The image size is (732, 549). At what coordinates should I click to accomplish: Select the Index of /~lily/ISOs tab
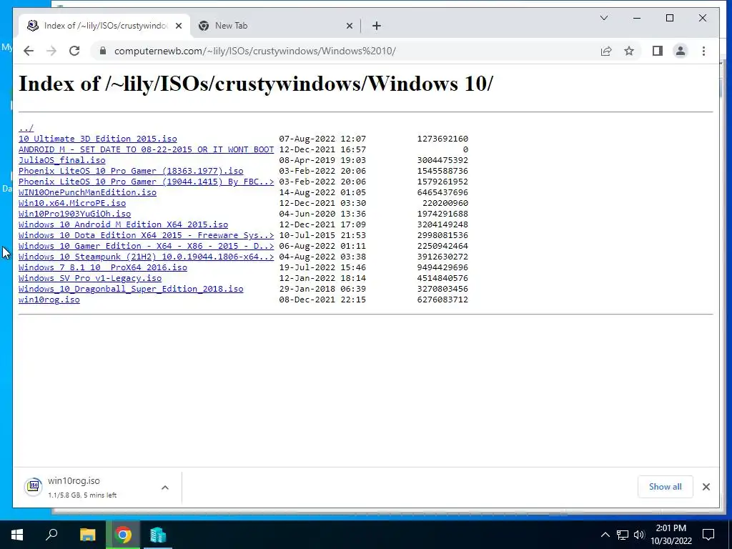point(105,26)
